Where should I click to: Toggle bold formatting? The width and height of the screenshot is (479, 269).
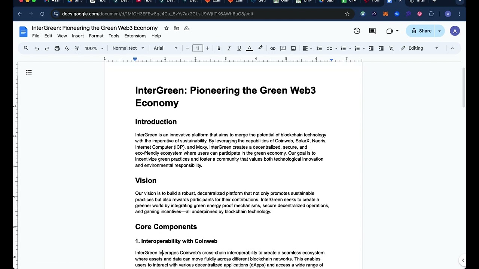pos(219,48)
